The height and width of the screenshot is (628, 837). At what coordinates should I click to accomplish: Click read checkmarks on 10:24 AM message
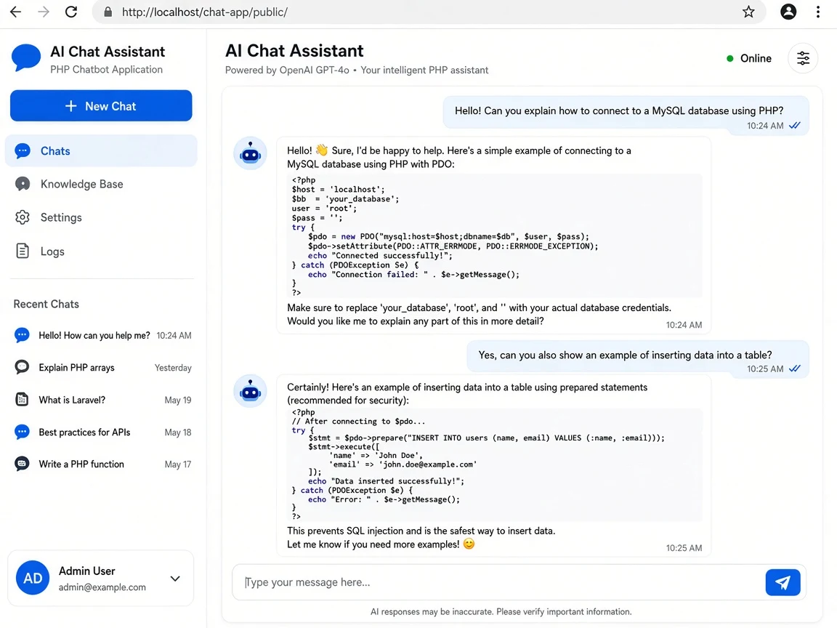click(795, 126)
